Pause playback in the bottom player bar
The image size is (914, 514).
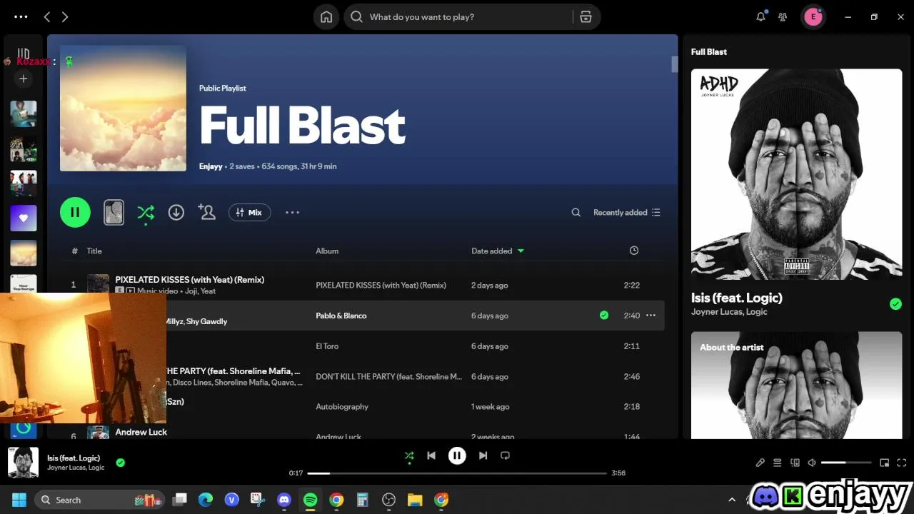click(457, 455)
